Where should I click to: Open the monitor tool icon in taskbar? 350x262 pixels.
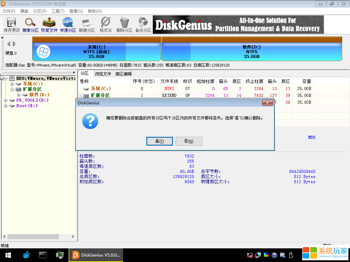(59, 255)
